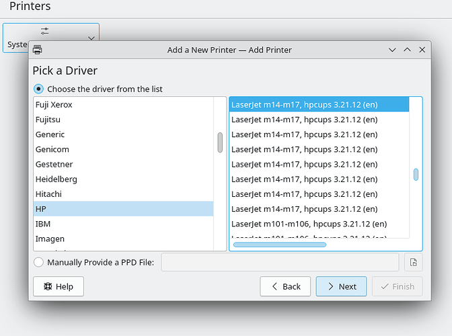Screen dimensions: 452x336
Task: Select Genicom in the manufacturer list
Action: [x=123, y=149]
